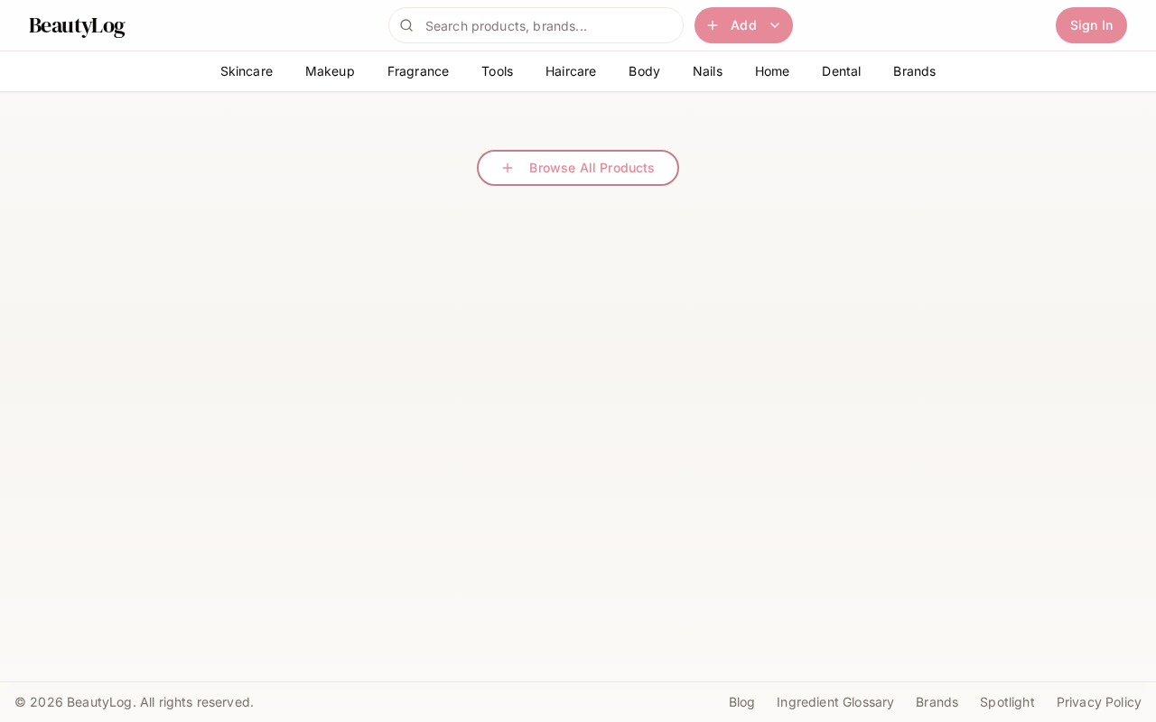Viewport: 1156px width, 722px height.
Task: Click the Sign In button
Action: click(x=1091, y=25)
